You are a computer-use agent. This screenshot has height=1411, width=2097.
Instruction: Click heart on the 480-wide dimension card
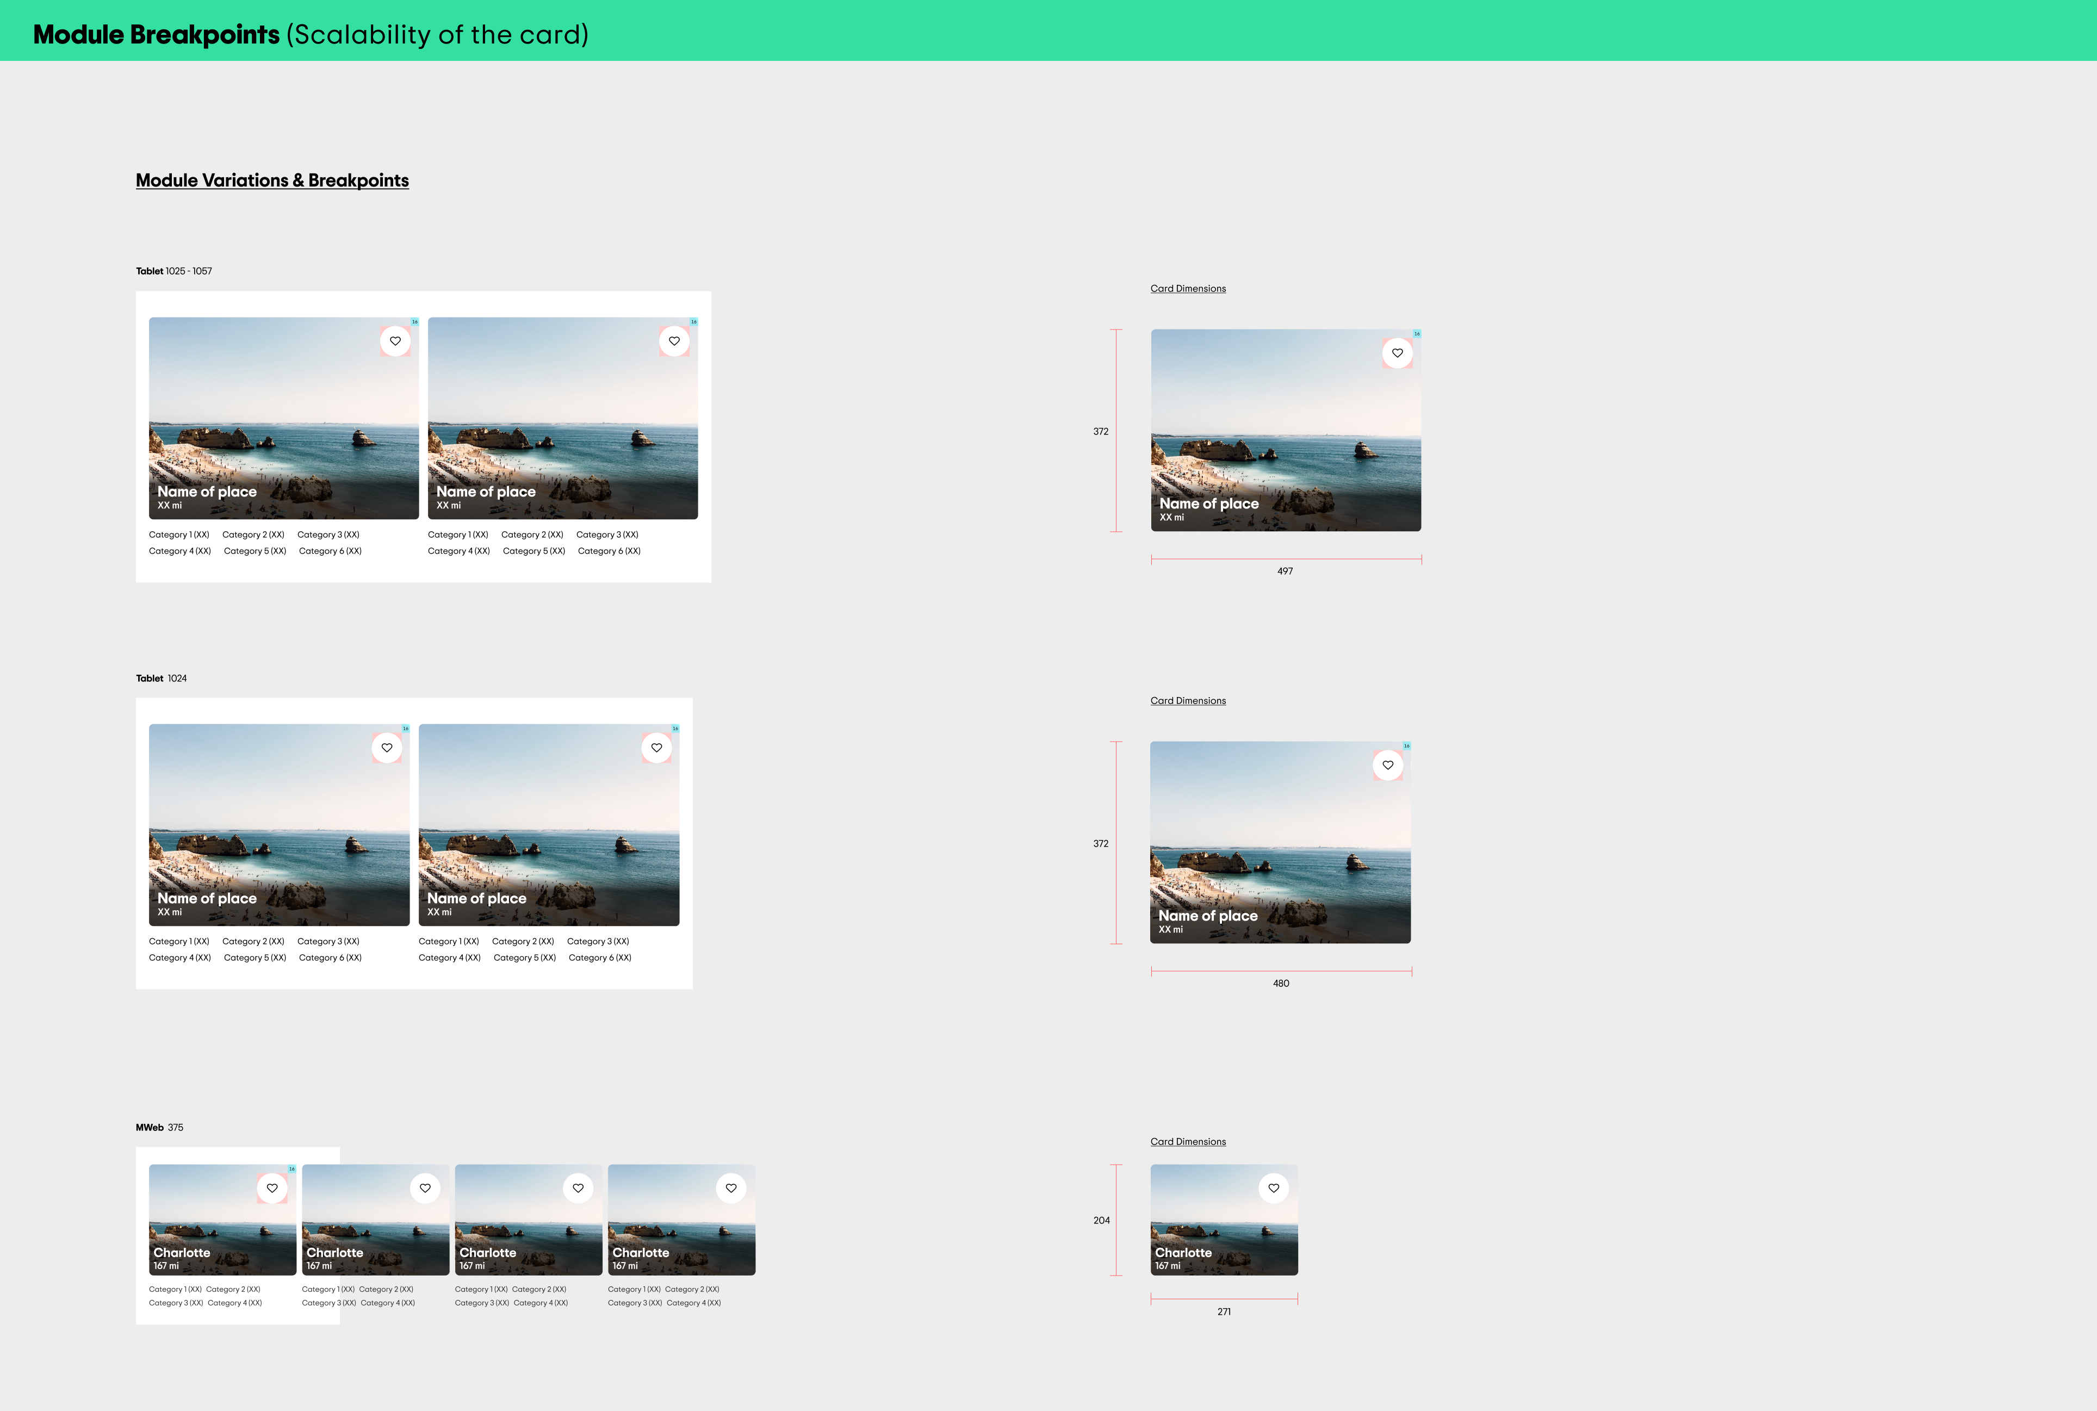[x=1388, y=765]
